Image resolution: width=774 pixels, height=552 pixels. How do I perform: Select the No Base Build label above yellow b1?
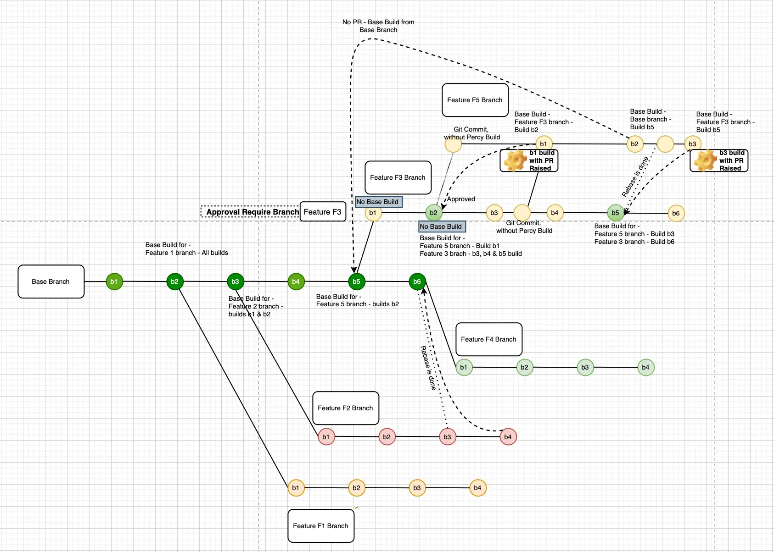point(378,202)
